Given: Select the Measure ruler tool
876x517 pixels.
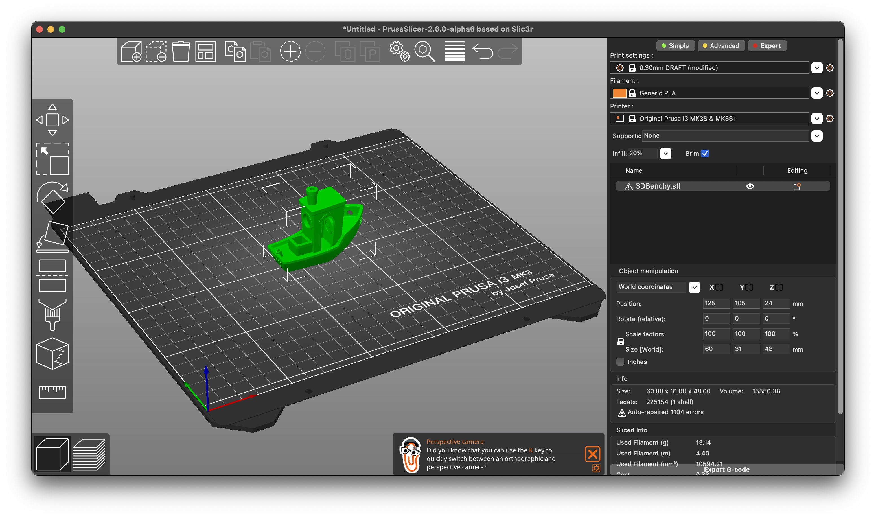Looking at the screenshot, I should (x=52, y=392).
